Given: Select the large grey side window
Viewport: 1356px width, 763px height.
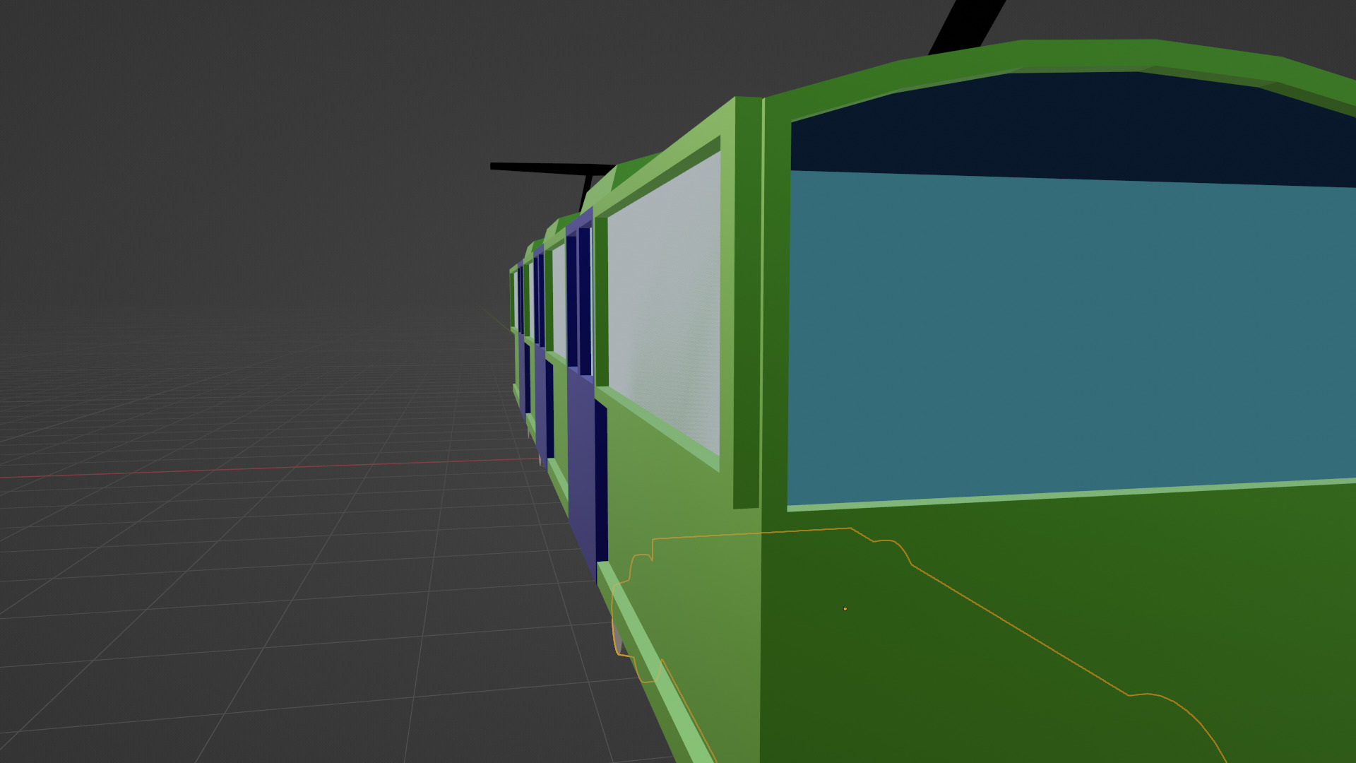Looking at the screenshot, I should (663, 303).
